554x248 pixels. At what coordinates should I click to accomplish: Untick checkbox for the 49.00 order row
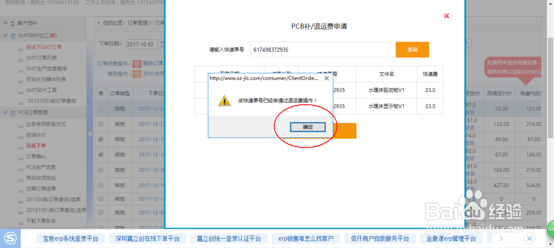tap(101, 139)
